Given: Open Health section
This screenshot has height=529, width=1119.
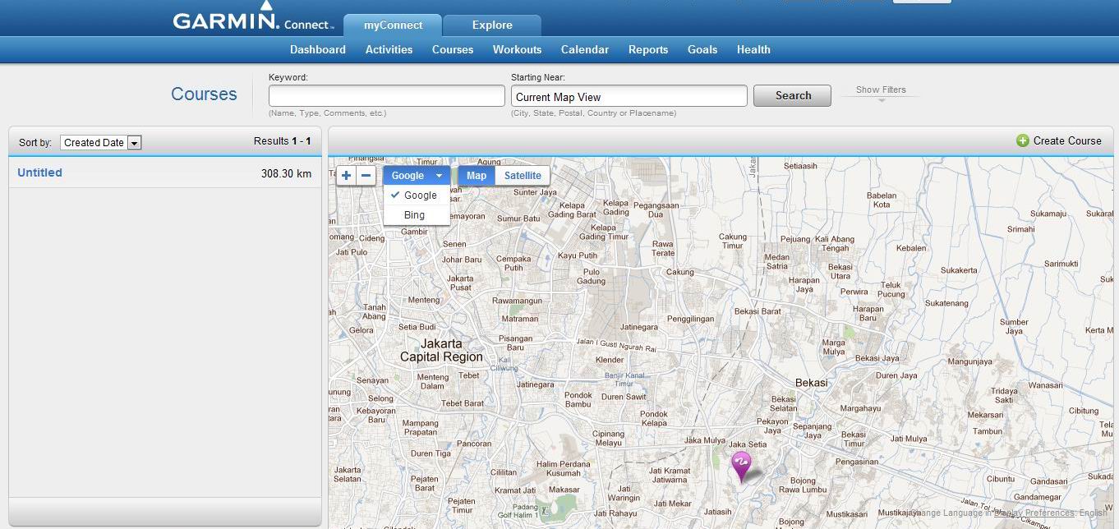Looking at the screenshot, I should coord(753,49).
